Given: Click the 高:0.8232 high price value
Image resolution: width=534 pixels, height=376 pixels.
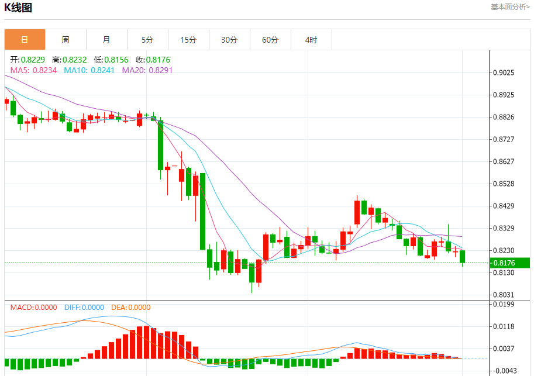Looking at the screenshot, I should click(x=69, y=60).
